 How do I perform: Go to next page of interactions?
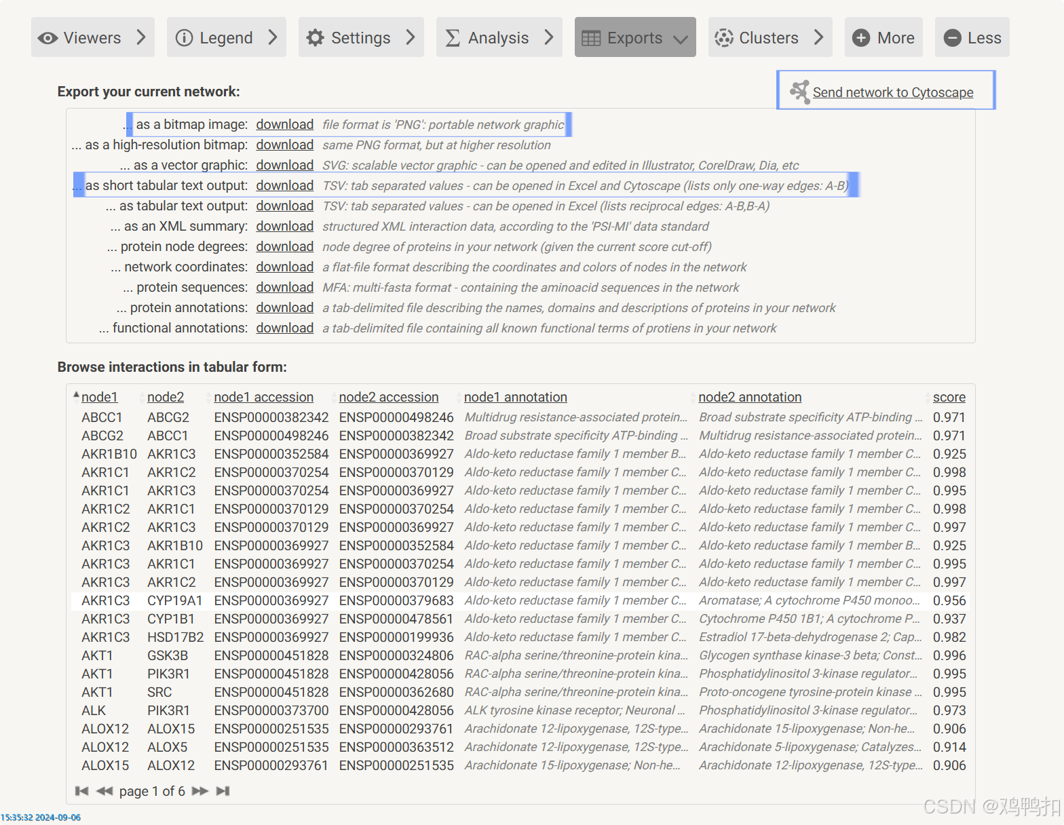[200, 791]
